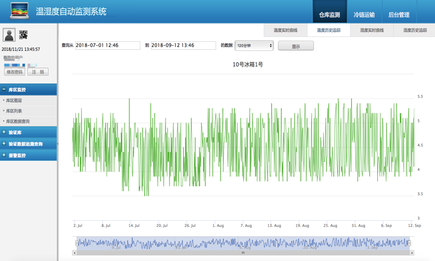Click the 修改密码 button
This screenshot has height=261, width=435.
click(x=15, y=72)
